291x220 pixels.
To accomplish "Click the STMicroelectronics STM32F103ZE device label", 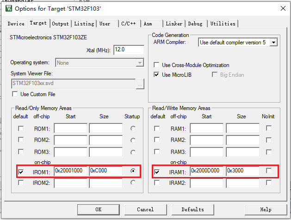I will tap(48, 37).
